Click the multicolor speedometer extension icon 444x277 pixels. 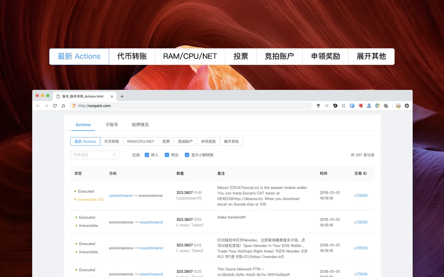(x=377, y=106)
